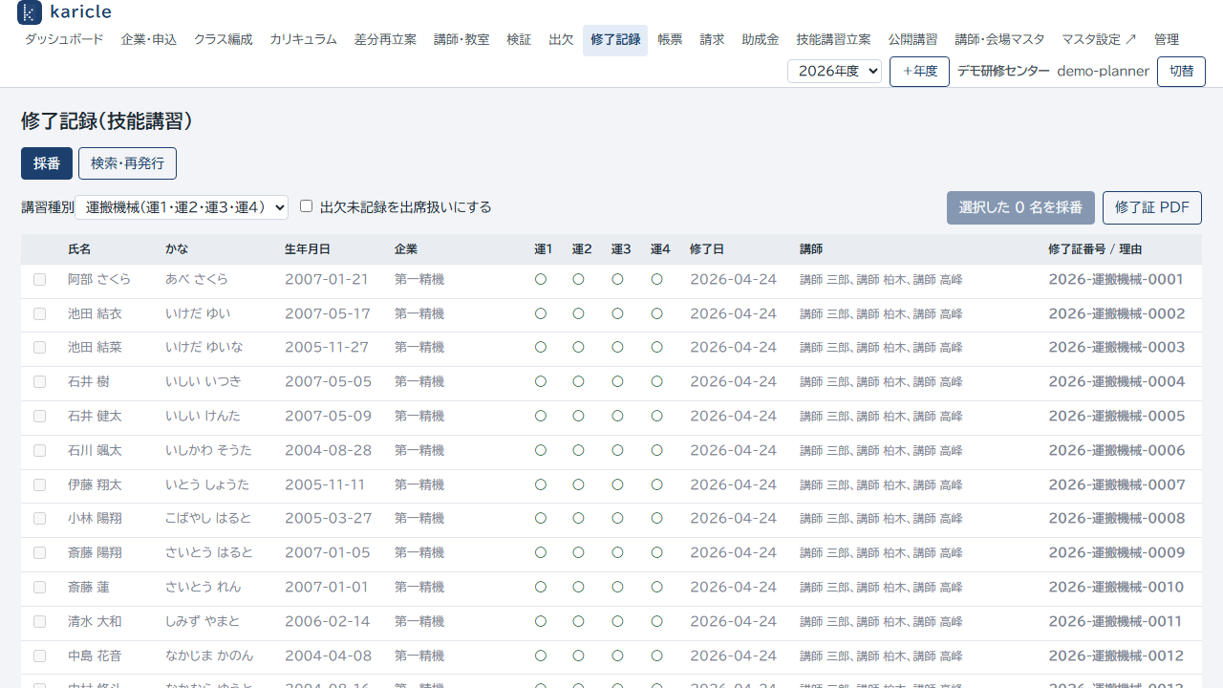Click certificate number 2026-運搬機械-0006
The height and width of the screenshot is (688, 1223).
pyautogui.click(x=1116, y=451)
